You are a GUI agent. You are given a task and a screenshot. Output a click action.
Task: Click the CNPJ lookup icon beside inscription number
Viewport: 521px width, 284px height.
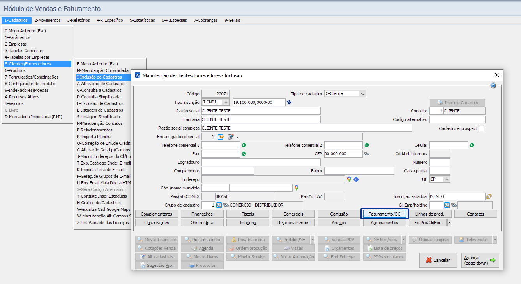point(289,102)
